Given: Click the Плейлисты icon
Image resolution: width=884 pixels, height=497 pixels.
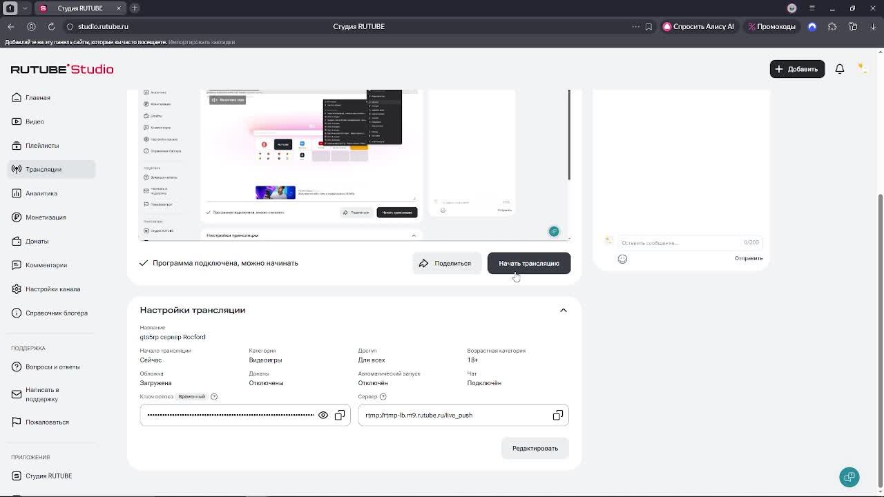Looking at the screenshot, I should 17,146.
